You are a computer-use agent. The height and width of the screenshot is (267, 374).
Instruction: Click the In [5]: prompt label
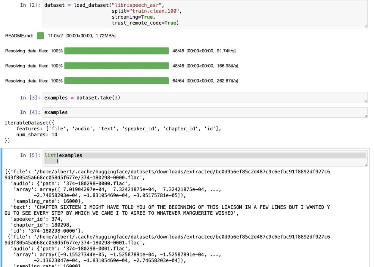point(30,155)
